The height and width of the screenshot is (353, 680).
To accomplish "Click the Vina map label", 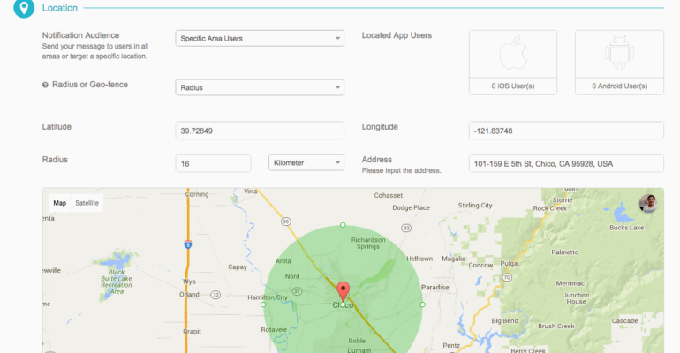I will [250, 191].
